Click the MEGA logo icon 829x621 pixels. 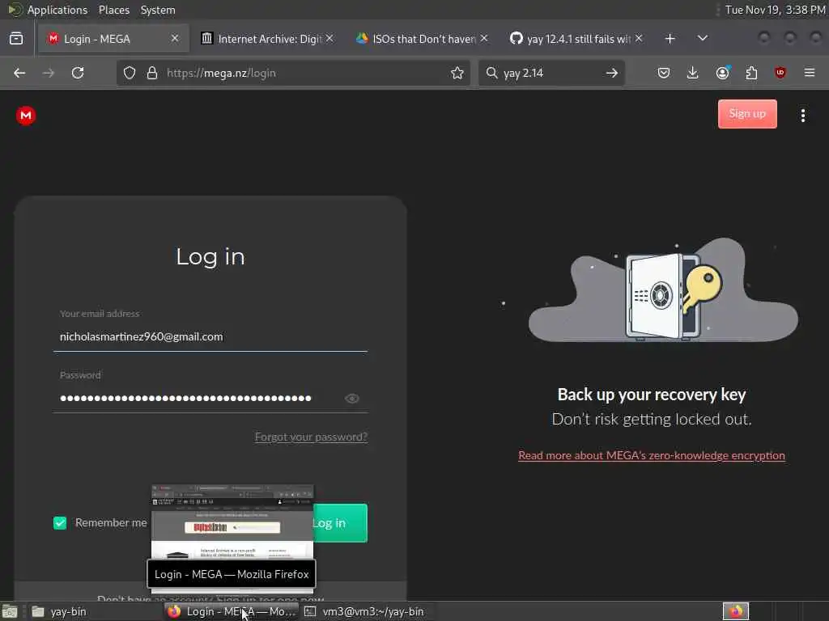(26, 115)
